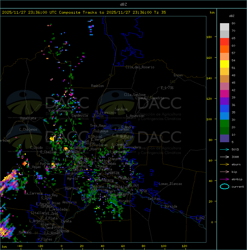This screenshot has width=247, height=250.
Task: Pick the light blue swatch between 35 and 30
Action: tap(224, 116)
